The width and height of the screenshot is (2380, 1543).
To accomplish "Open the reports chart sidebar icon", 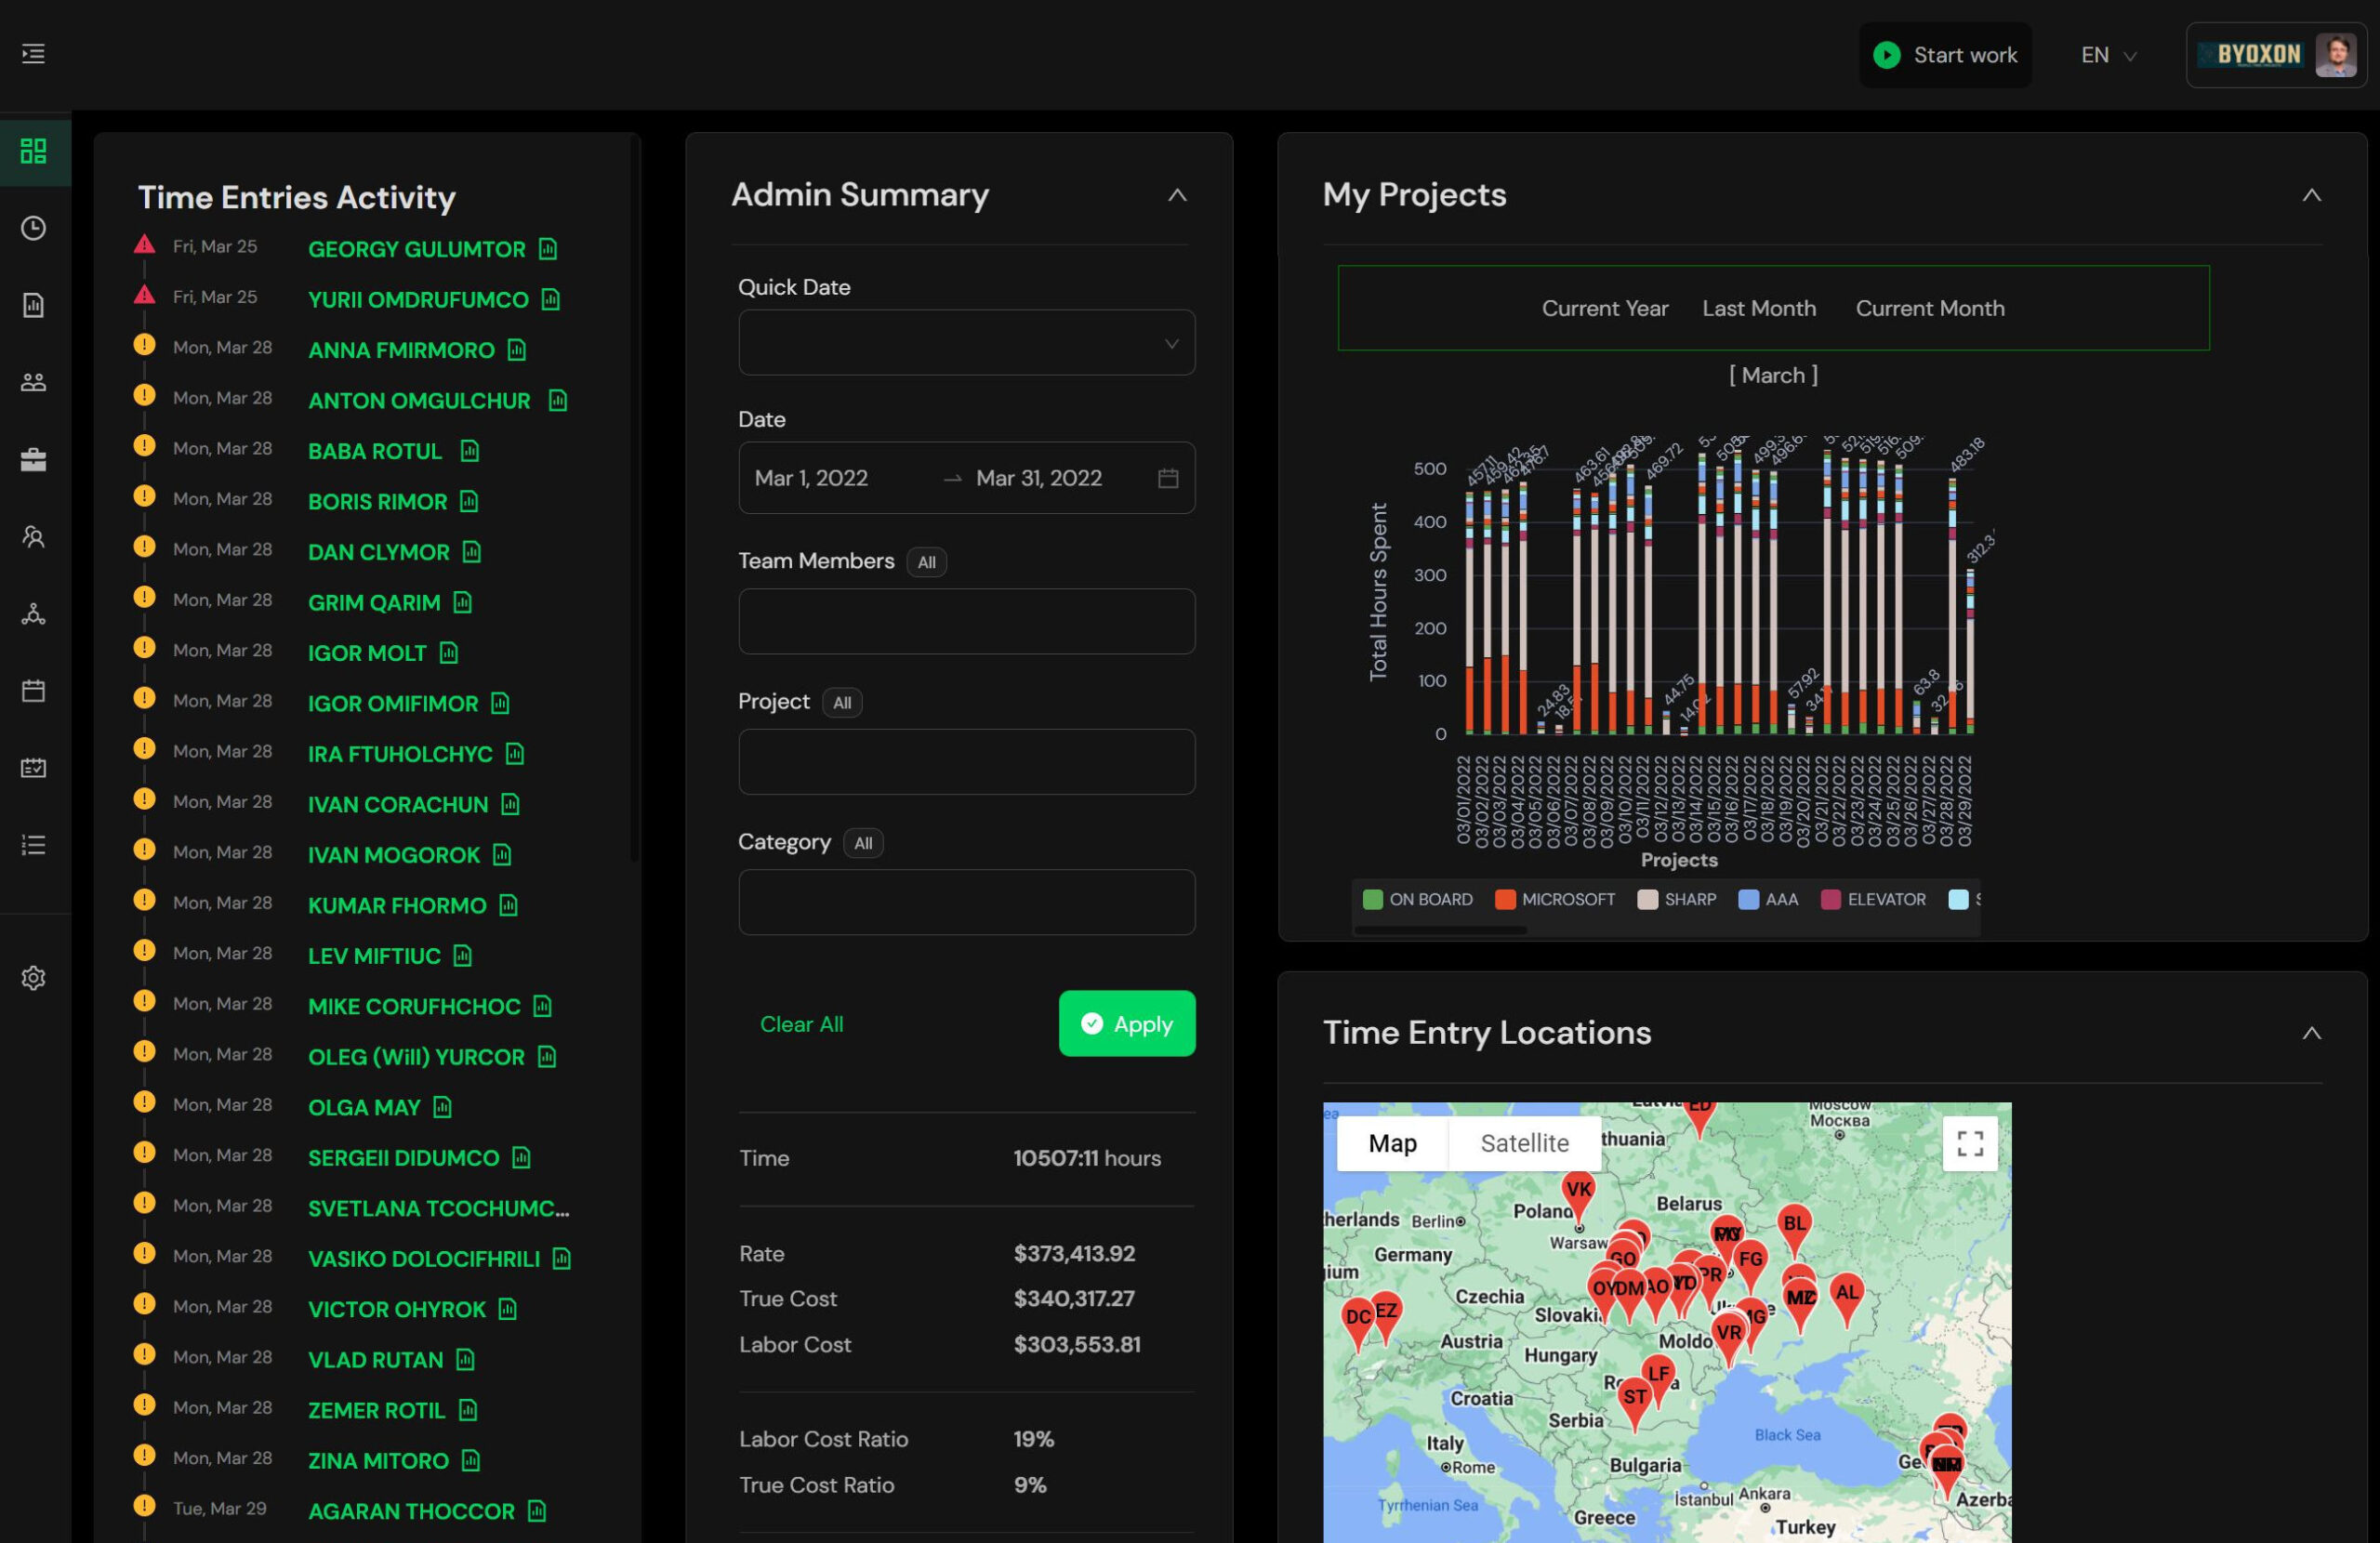I will 33,305.
